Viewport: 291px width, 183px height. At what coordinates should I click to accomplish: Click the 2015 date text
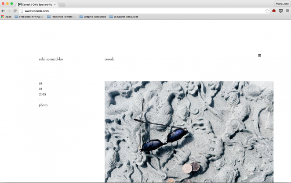[x=42, y=94]
